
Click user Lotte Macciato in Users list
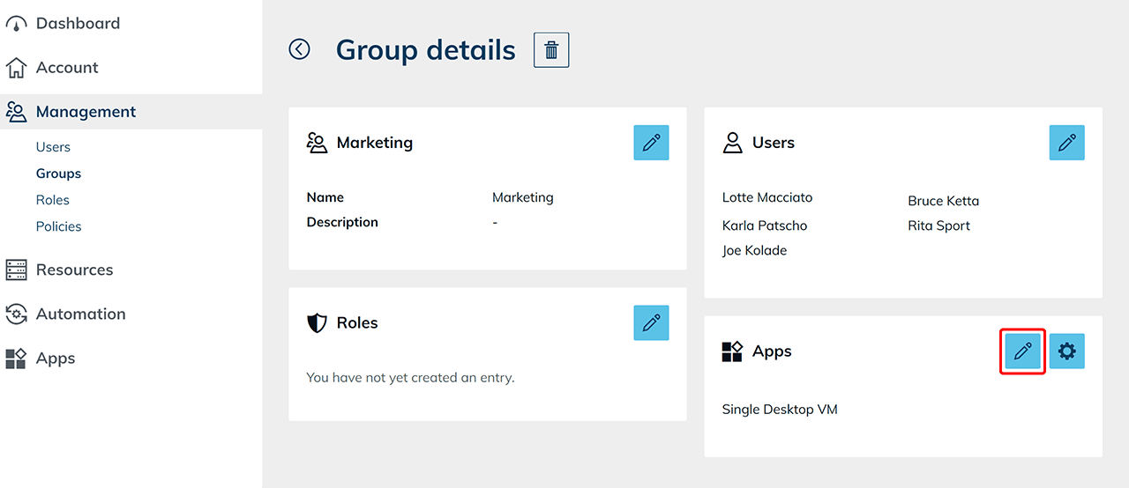766,197
